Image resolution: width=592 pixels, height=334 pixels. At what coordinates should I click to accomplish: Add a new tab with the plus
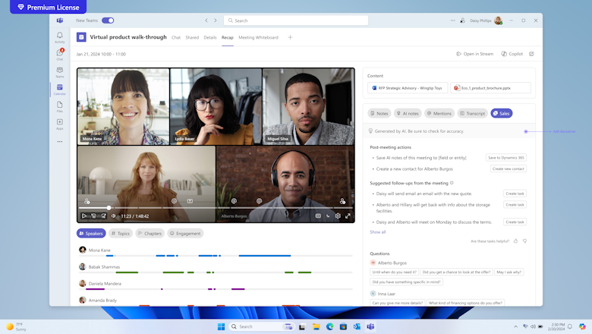pyautogui.click(x=289, y=37)
